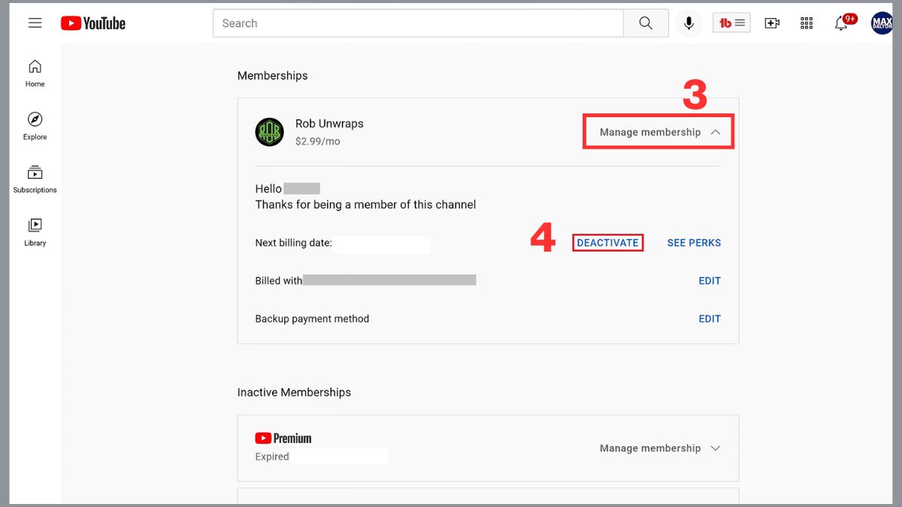Expand YouTube Premium Manage membership
The width and height of the screenshot is (902, 507).
(659, 448)
